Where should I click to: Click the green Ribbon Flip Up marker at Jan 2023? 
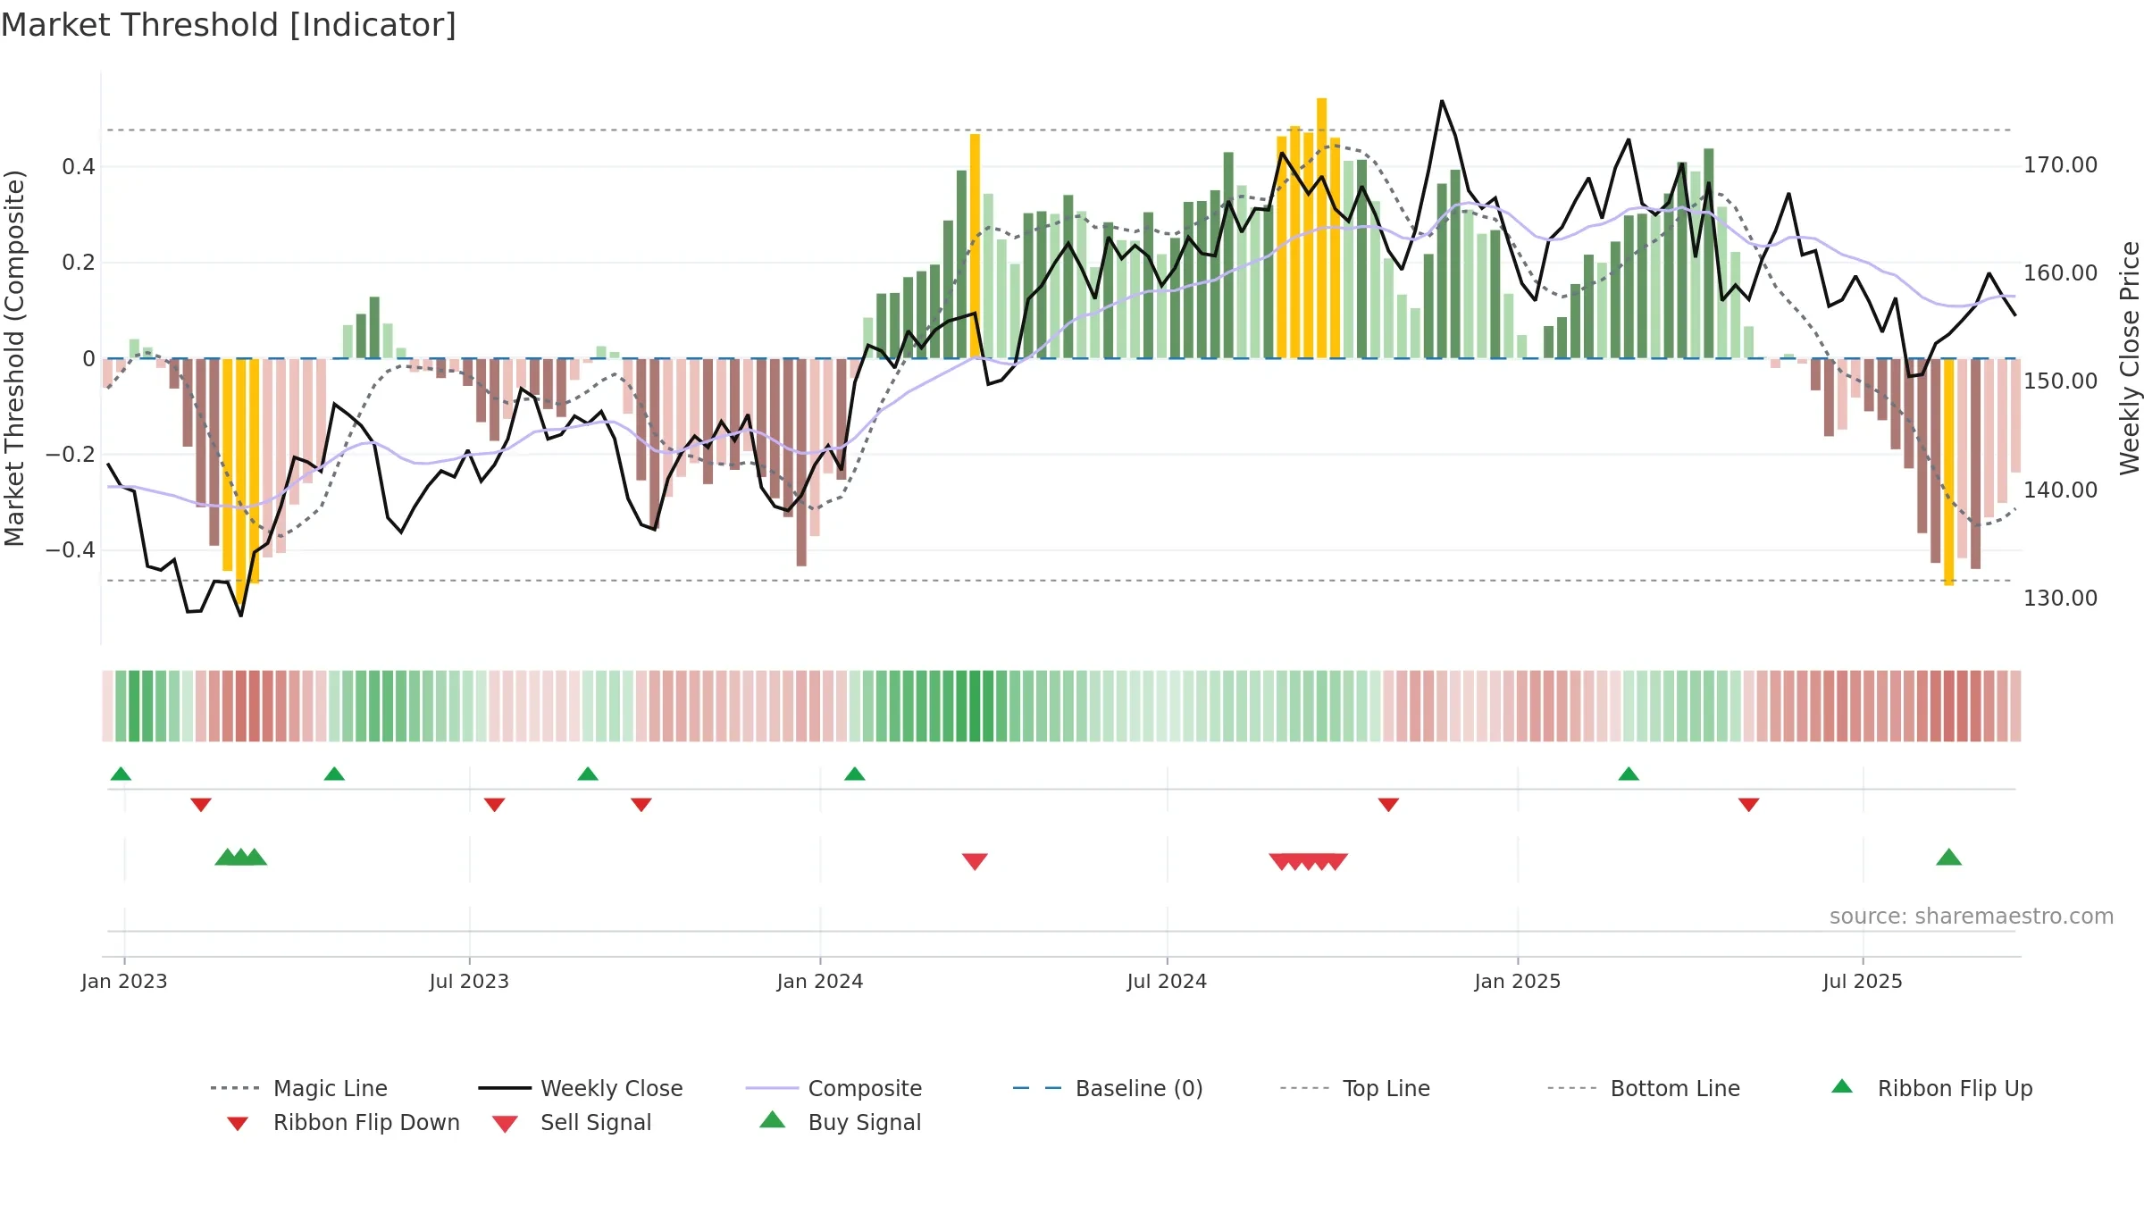[x=121, y=774]
